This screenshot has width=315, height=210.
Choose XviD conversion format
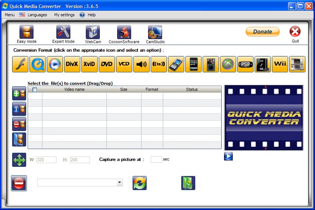coord(90,64)
